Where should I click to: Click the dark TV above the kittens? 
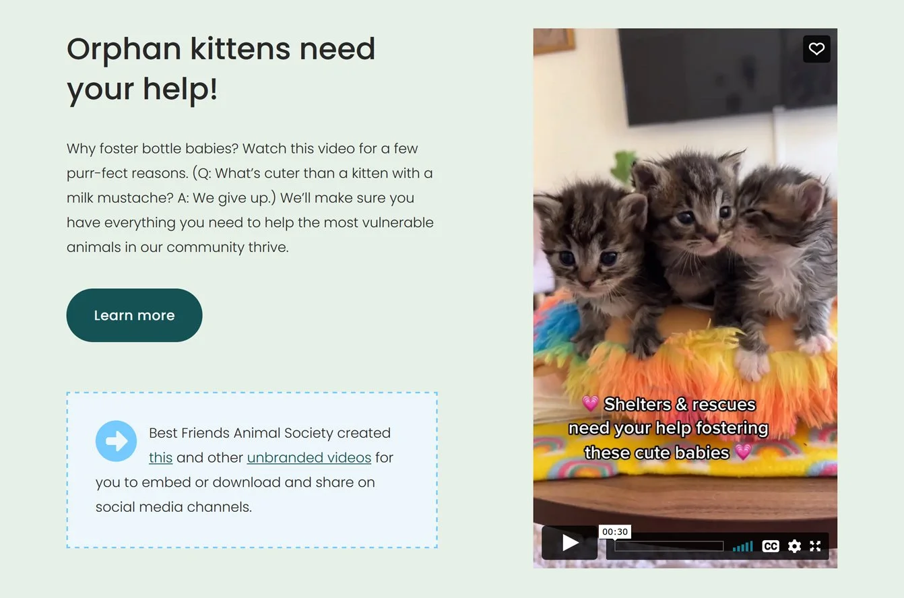point(728,76)
